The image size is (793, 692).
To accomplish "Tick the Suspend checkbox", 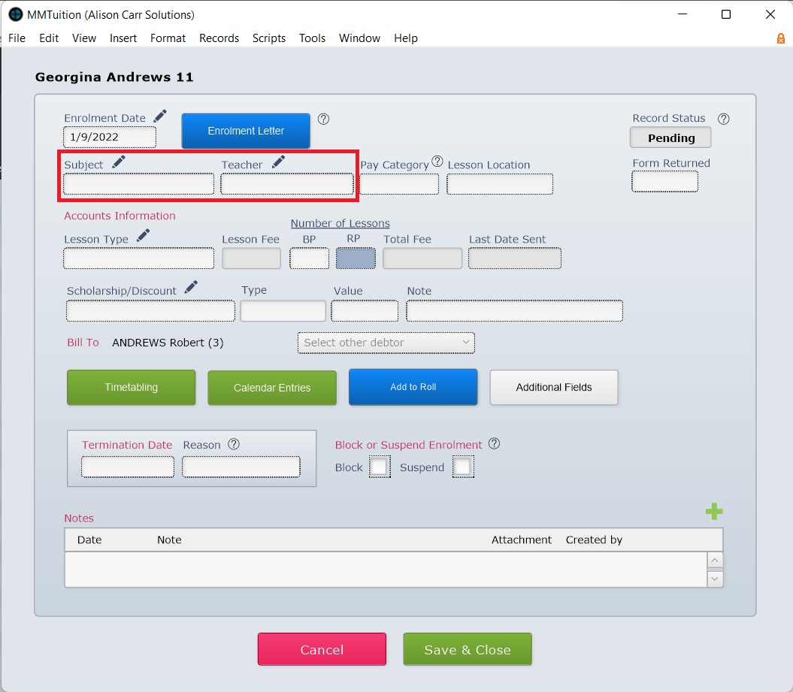I will coord(463,467).
